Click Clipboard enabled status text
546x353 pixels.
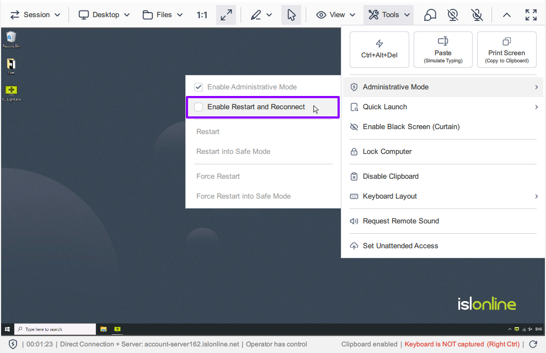point(369,344)
